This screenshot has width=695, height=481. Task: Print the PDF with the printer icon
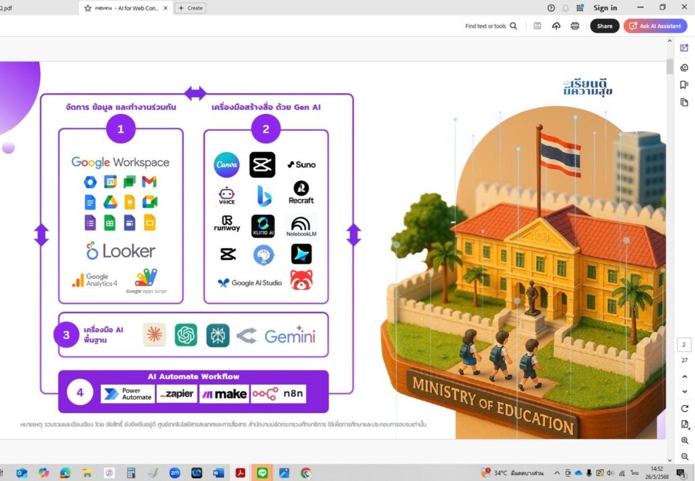575,26
